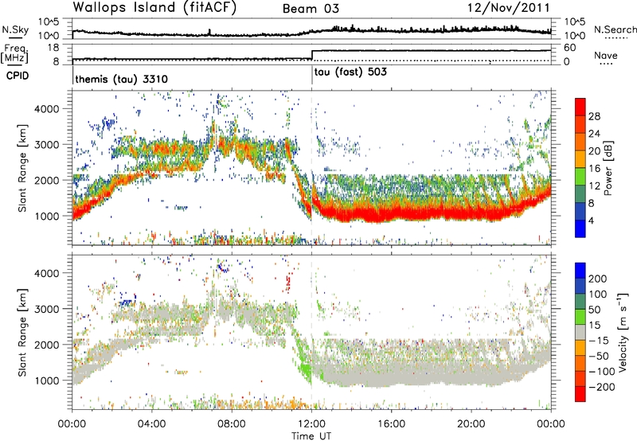Click the gray swatch of the Velocity colorbar
Viewport: 637px width, 441px height.
point(580,332)
